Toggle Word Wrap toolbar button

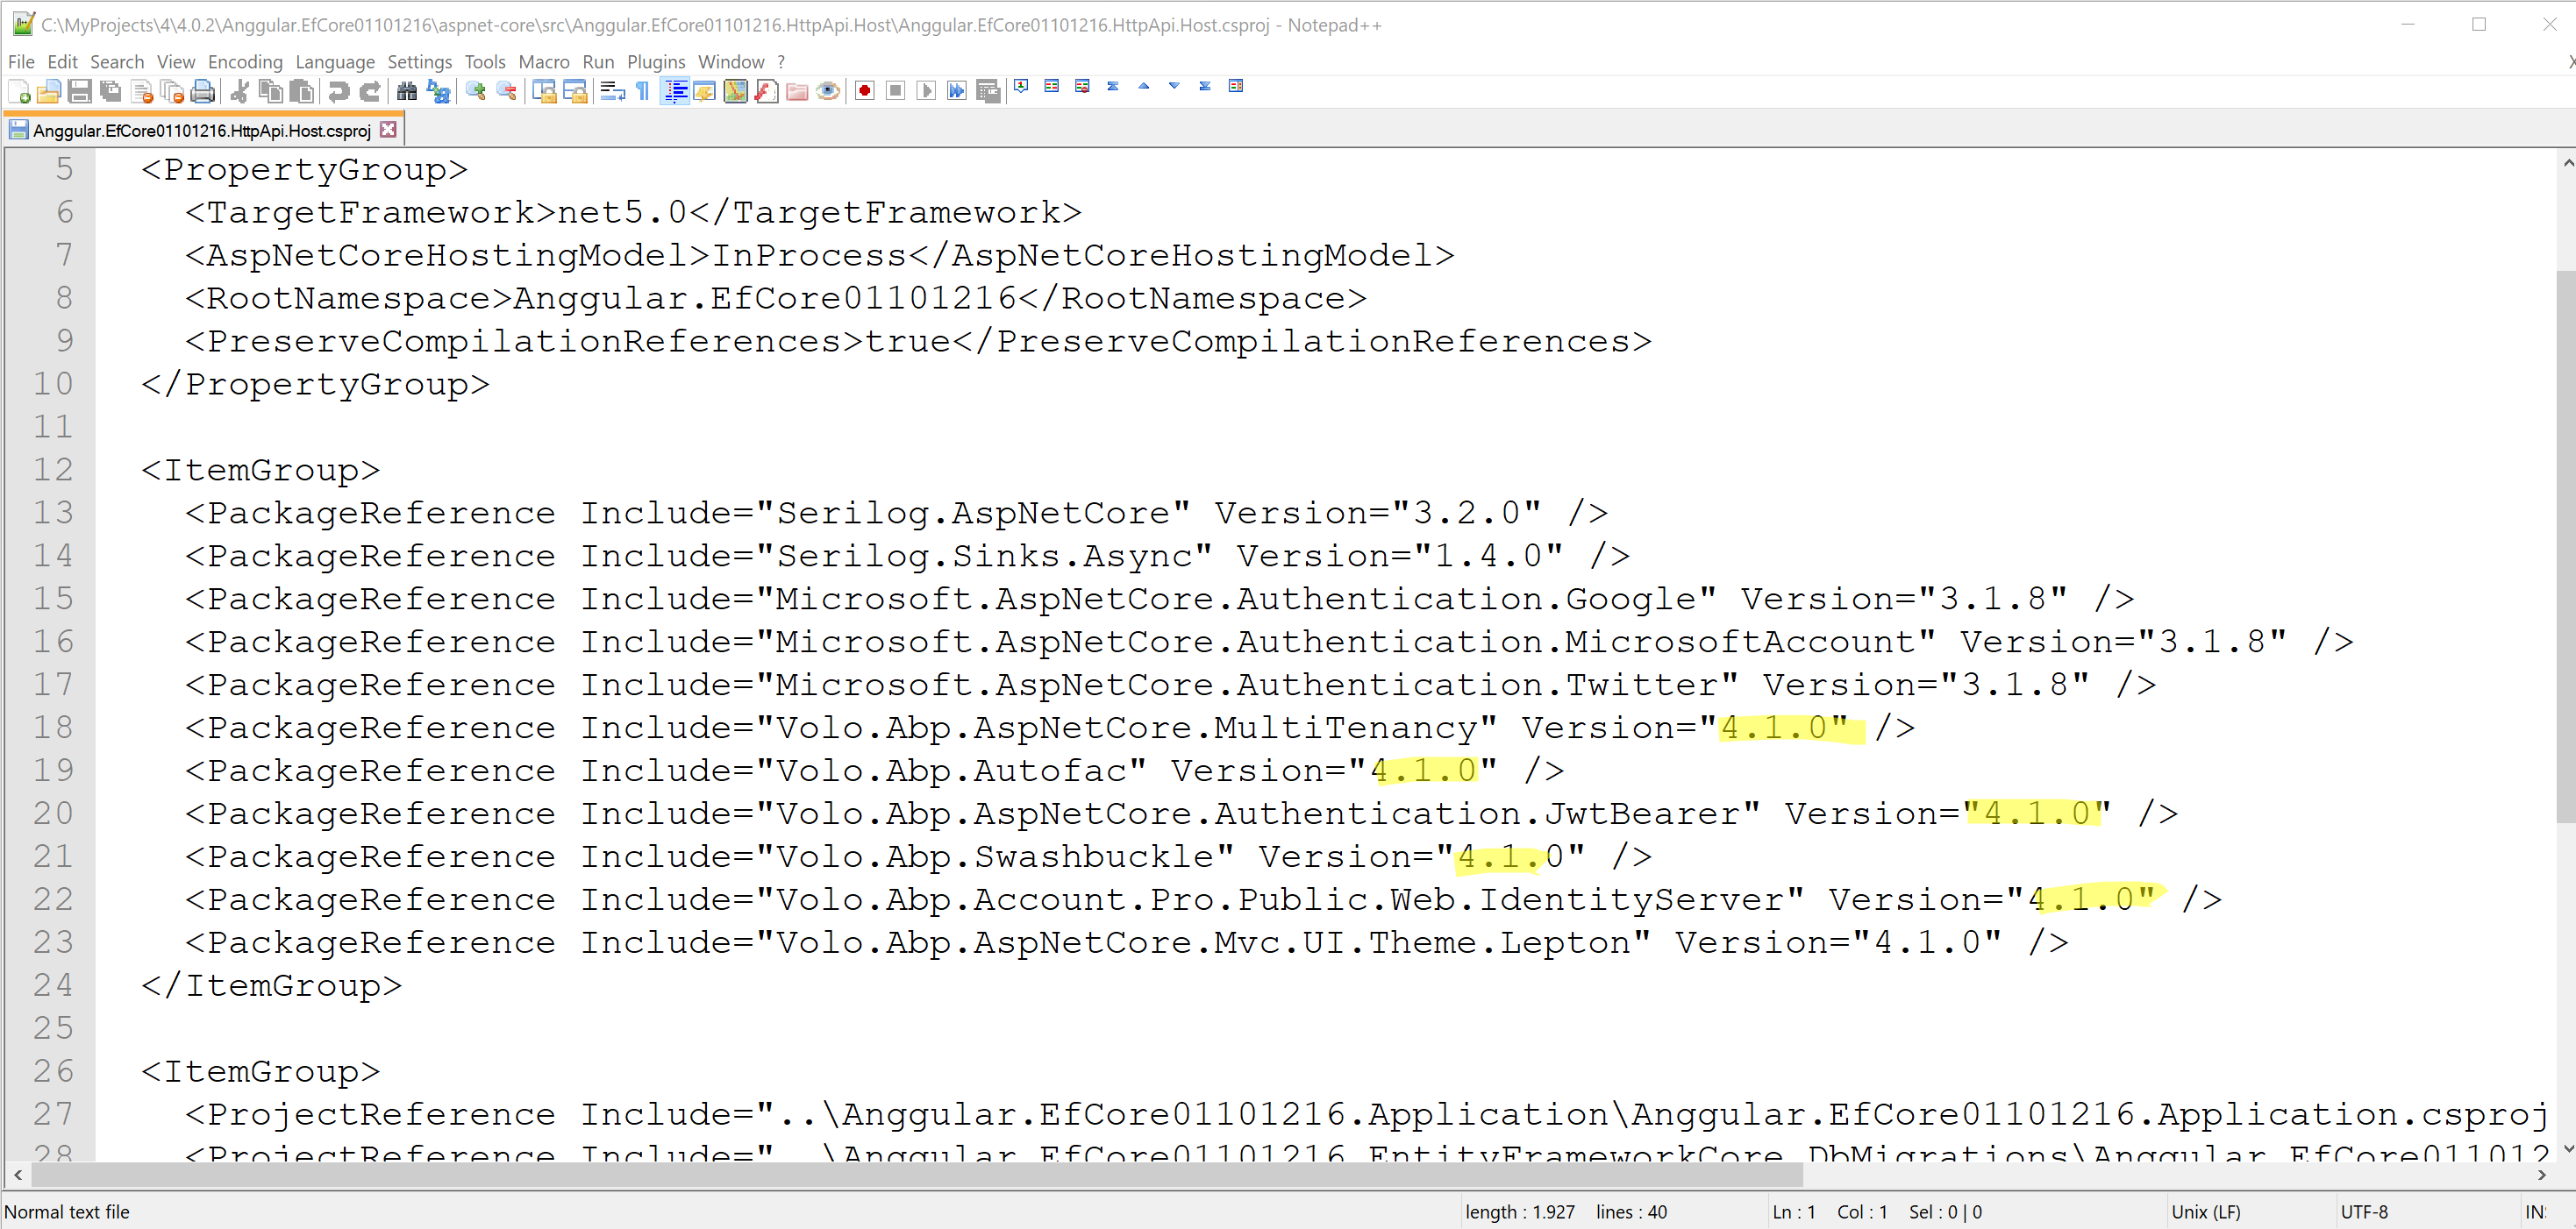click(612, 92)
